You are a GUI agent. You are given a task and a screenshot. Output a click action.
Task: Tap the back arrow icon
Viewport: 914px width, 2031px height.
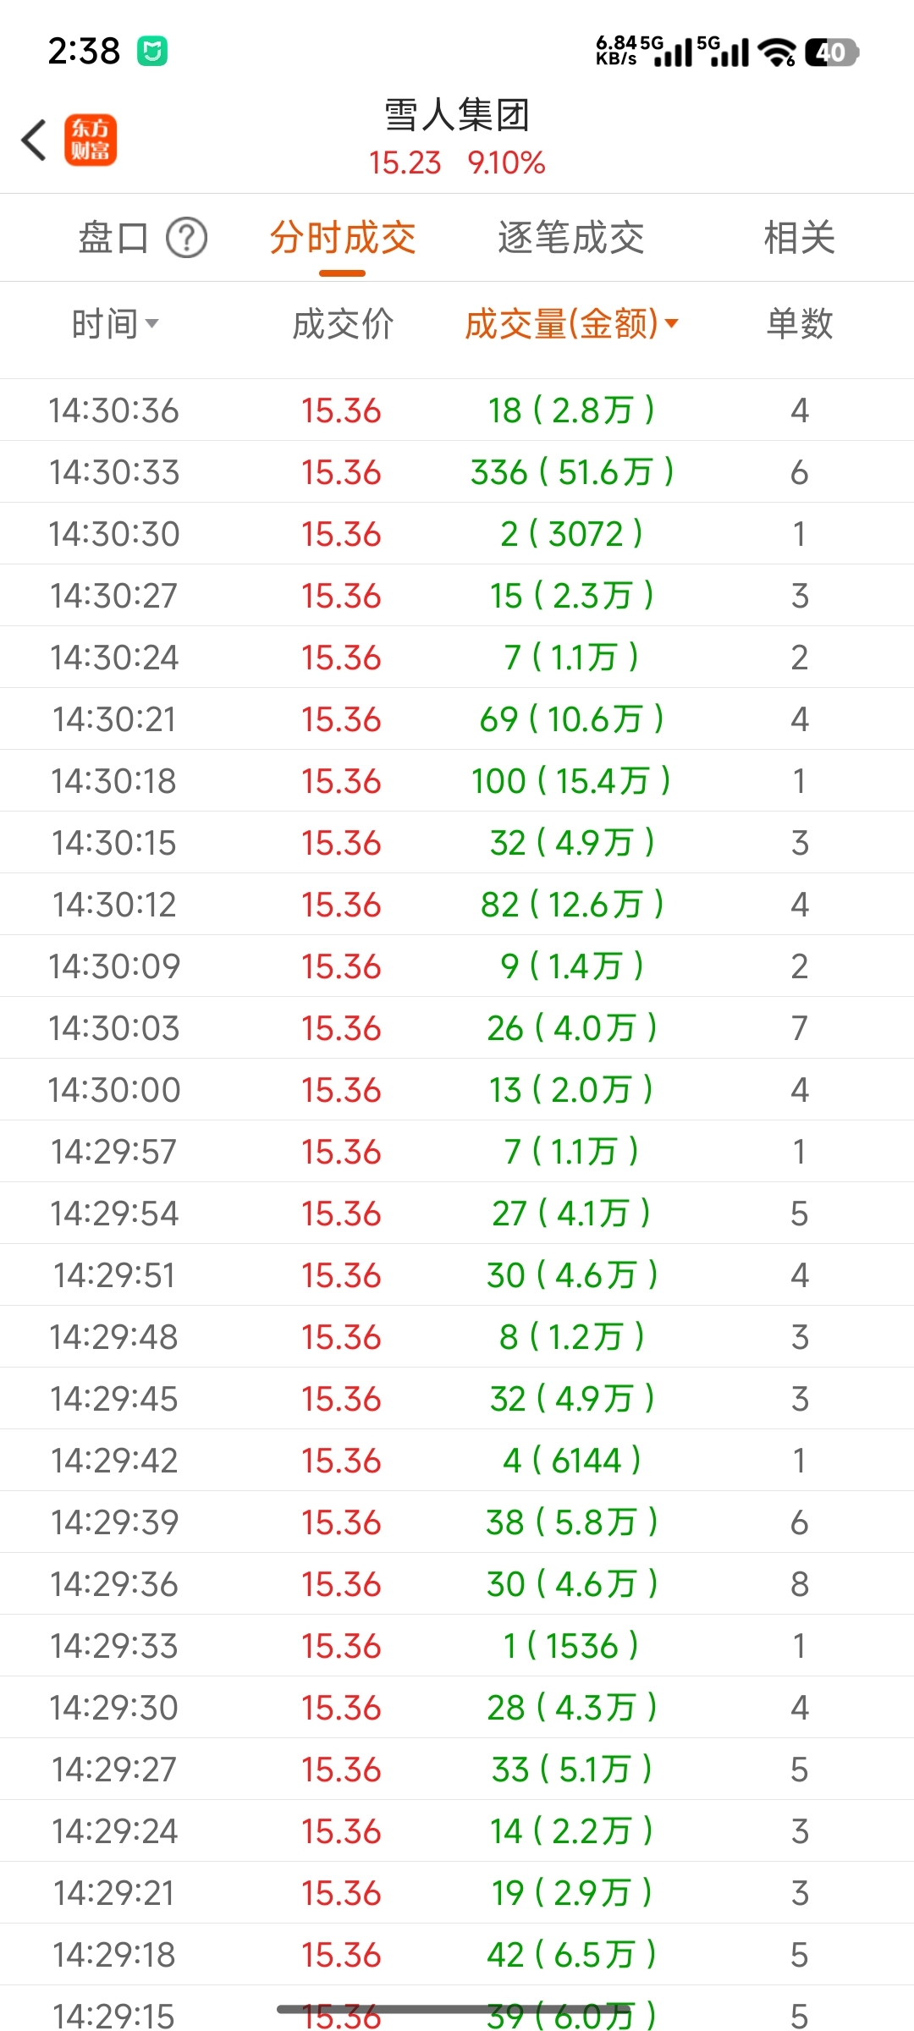coord(34,140)
